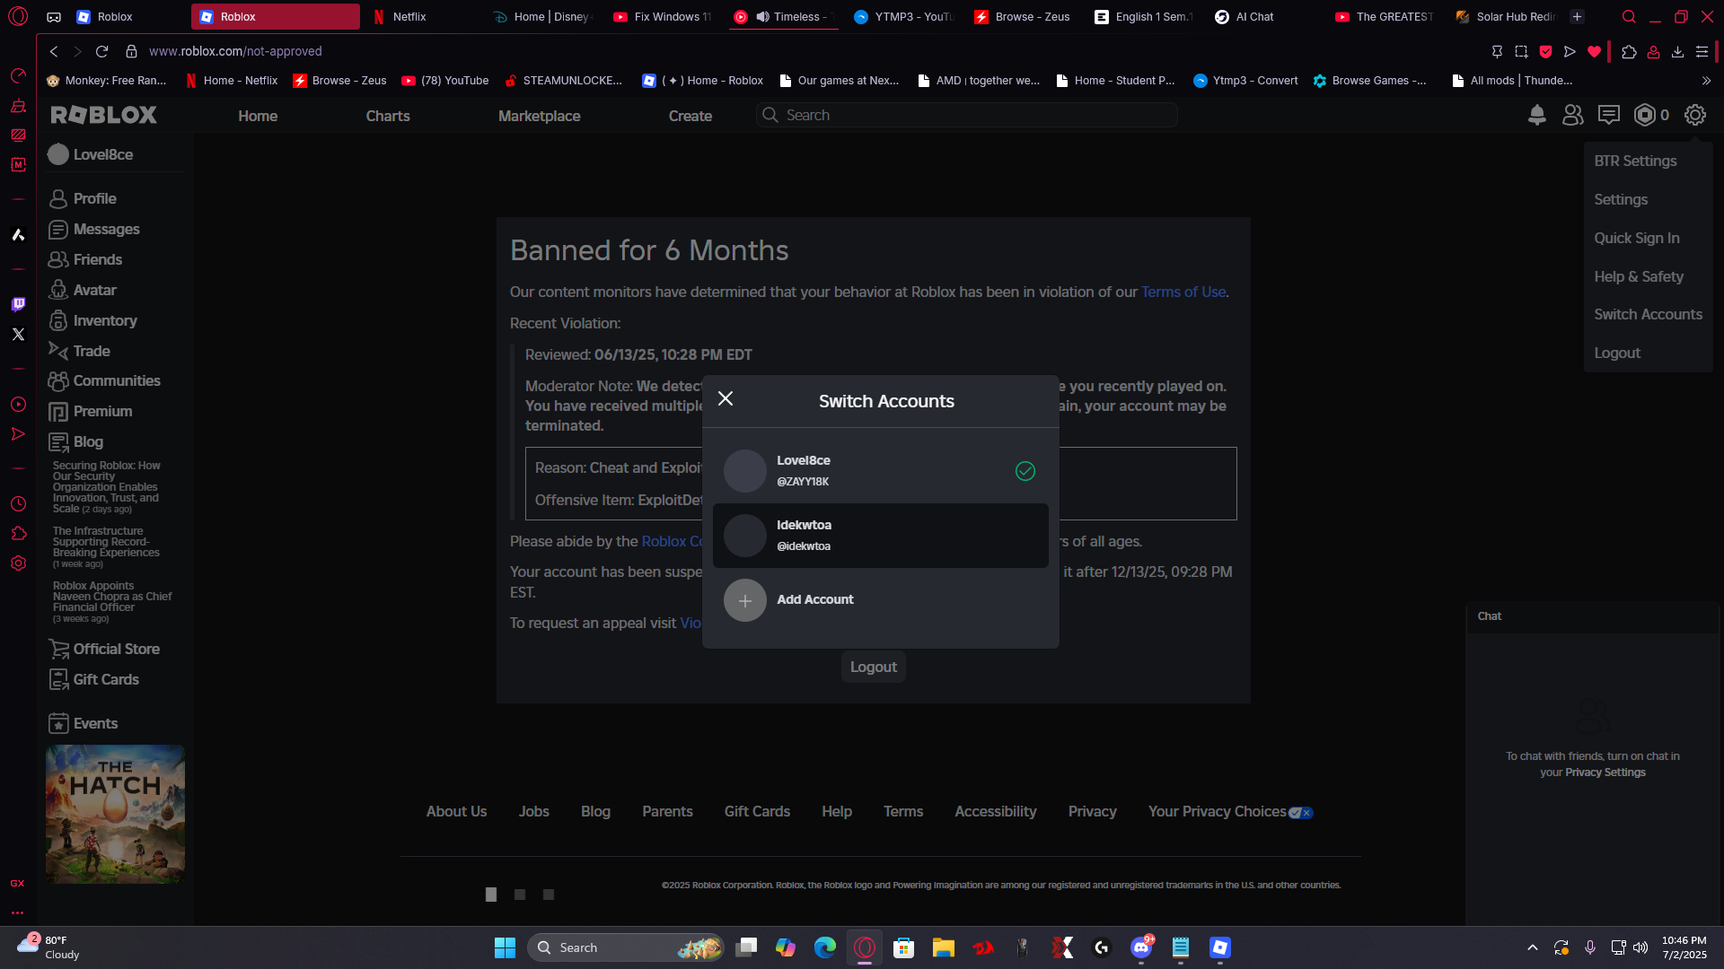Viewport: 1724px width, 969px height.
Task: Open Privacy Settings link in Chat panel
Action: coord(1605,773)
